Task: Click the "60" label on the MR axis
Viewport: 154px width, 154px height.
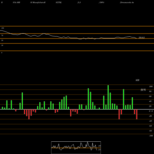Action: [150, 96]
